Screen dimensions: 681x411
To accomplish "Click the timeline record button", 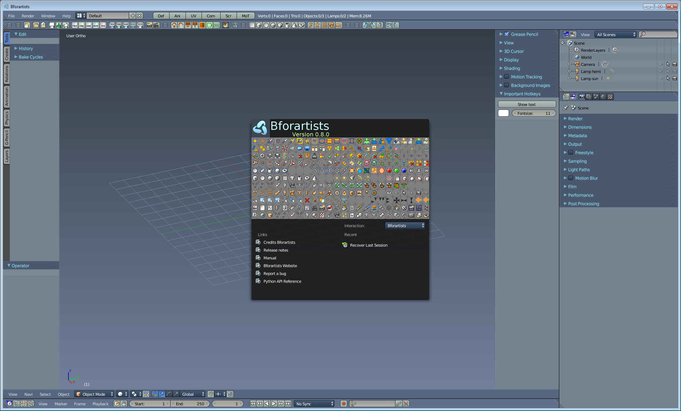I will (343, 404).
